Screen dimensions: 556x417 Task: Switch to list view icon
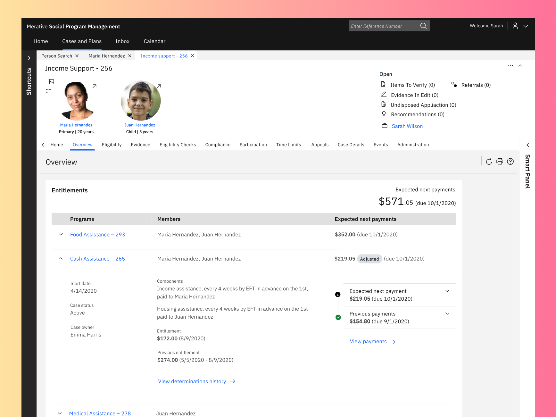tap(49, 91)
